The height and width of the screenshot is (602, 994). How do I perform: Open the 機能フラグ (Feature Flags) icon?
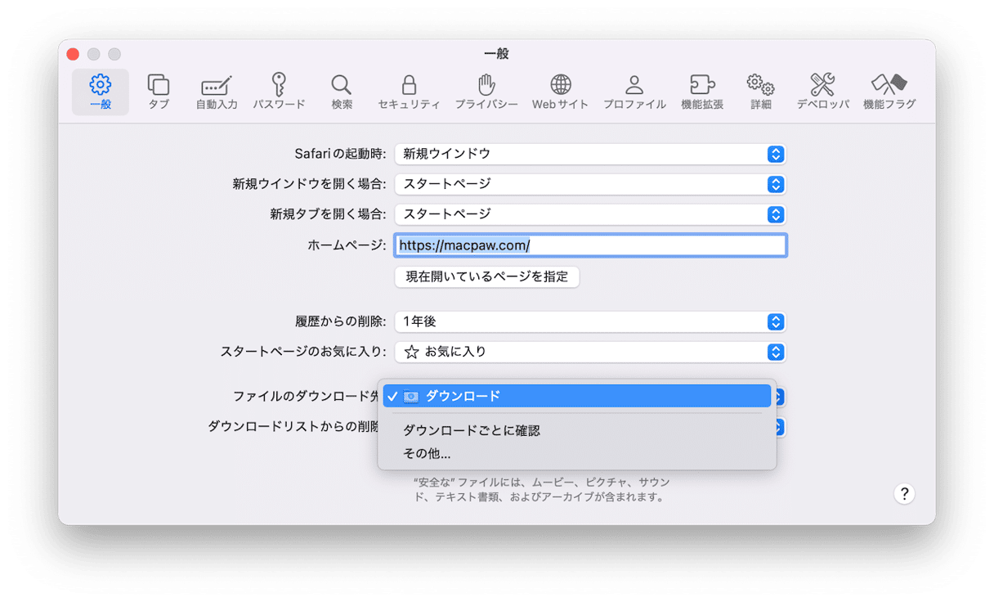pos(889,91)
